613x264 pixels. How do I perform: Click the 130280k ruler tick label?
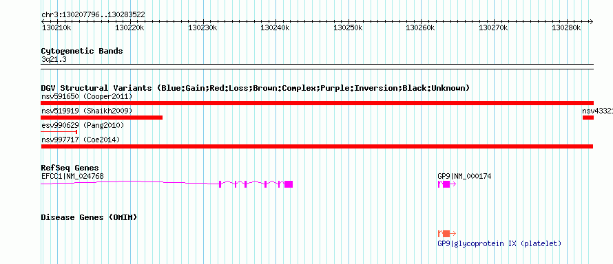click(x=565, y=27)
